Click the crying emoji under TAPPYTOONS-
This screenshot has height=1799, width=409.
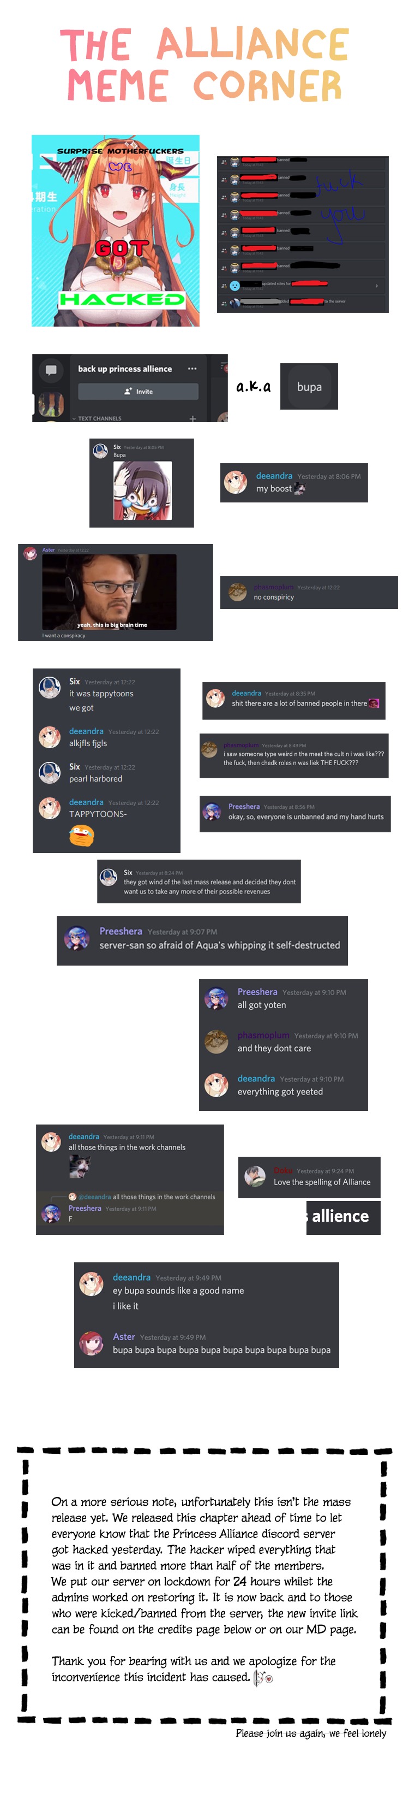pos(81,835)
